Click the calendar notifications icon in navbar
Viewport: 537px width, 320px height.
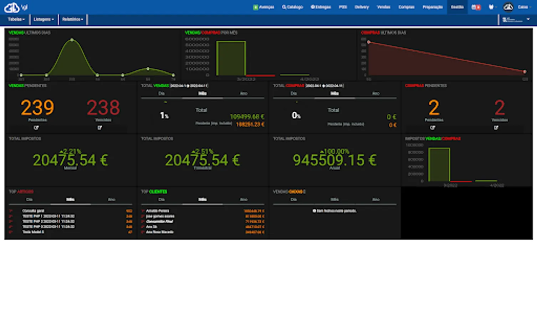(x=476, y=7)
